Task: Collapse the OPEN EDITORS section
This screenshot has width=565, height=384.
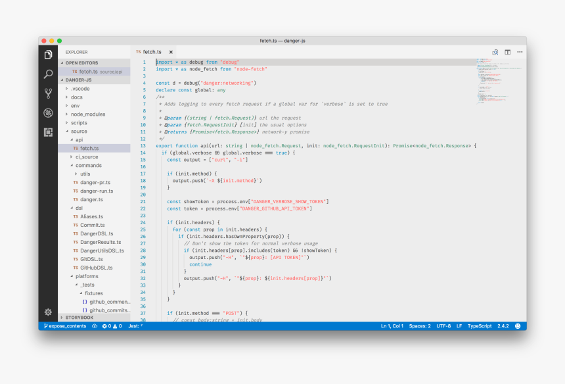Action: (81, 63)
